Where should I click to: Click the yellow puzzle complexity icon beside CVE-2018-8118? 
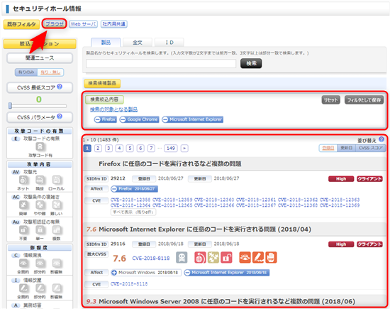(213, 257)
